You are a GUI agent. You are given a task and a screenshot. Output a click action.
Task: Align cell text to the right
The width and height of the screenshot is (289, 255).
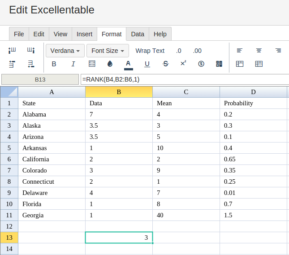coord(278,51)
